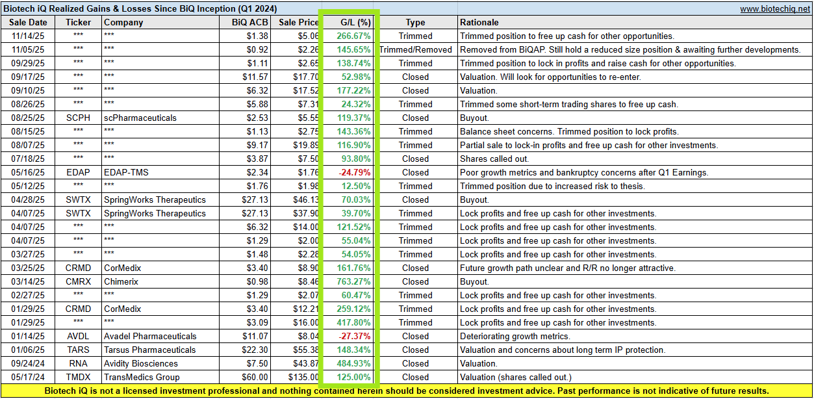
Task: Select the 12.50% gain cell
Action: (350, 186)
